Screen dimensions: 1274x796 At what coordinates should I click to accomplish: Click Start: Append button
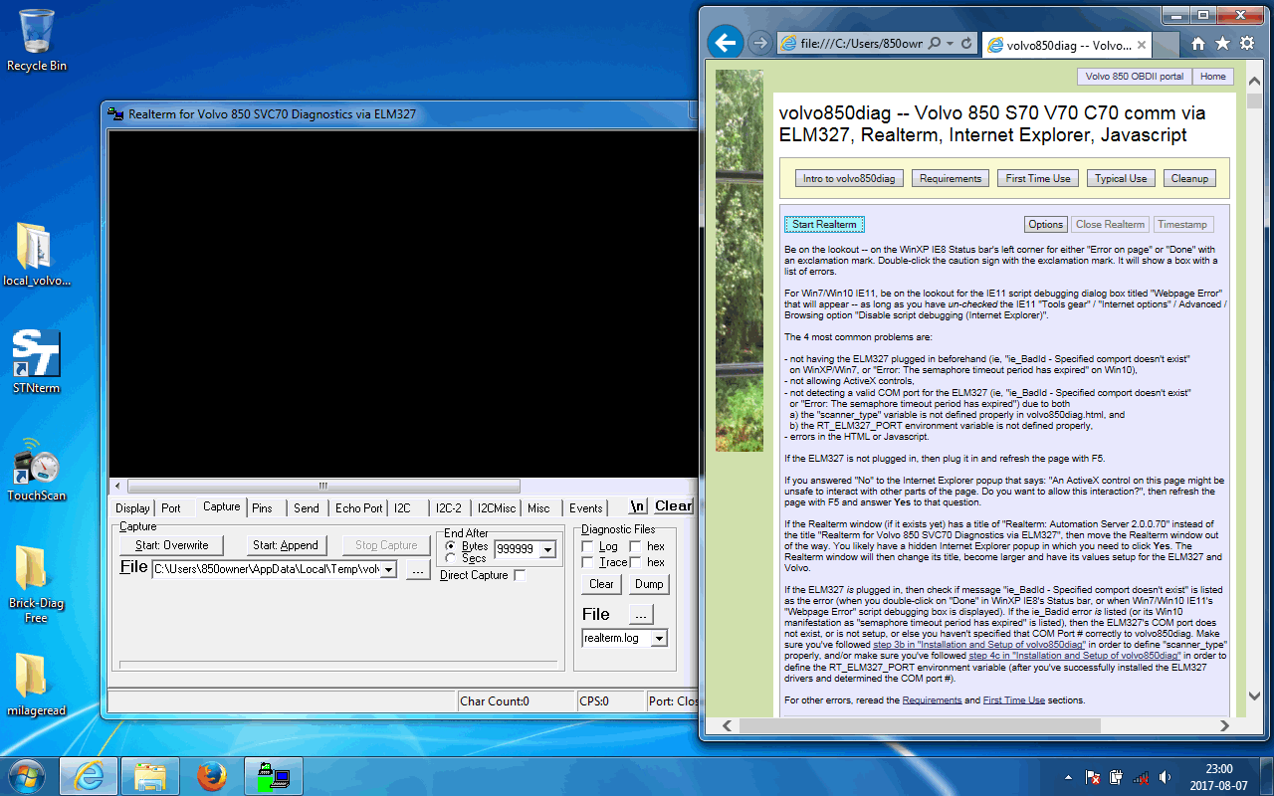click(x=286, y=545)
